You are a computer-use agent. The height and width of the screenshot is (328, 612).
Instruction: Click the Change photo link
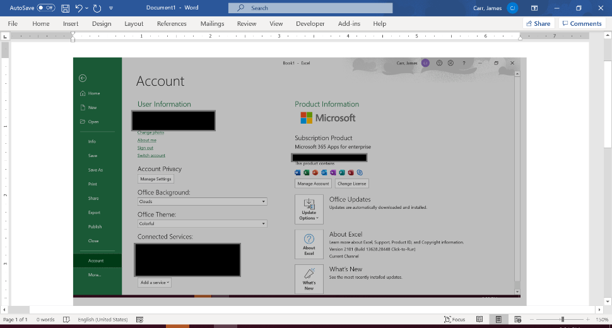click(151, 132)
